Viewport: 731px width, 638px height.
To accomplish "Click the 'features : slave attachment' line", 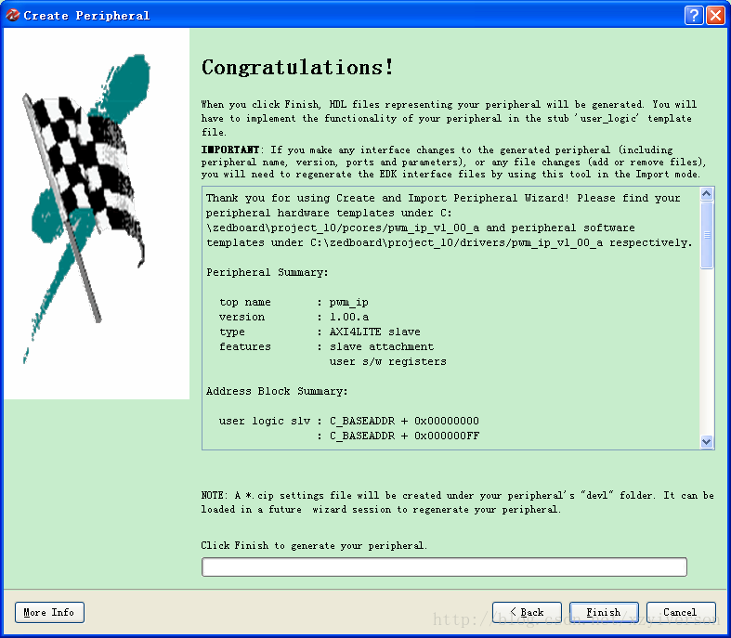I will point(326,346).
